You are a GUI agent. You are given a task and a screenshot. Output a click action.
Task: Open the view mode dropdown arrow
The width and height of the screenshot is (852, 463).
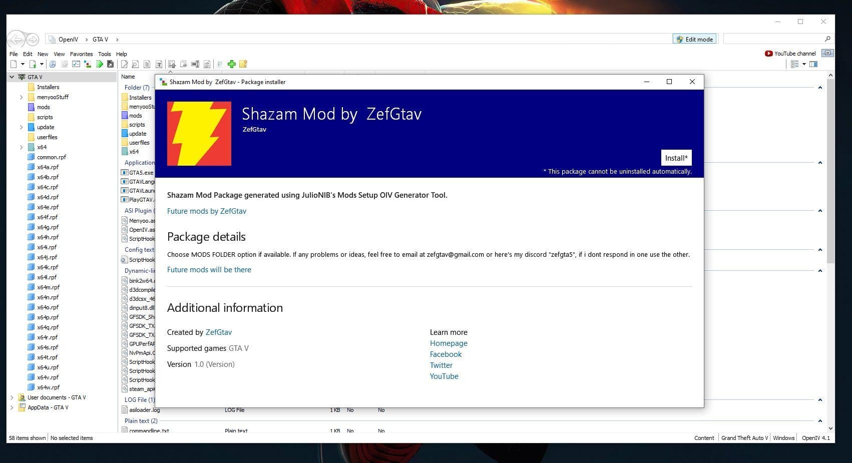804,64
